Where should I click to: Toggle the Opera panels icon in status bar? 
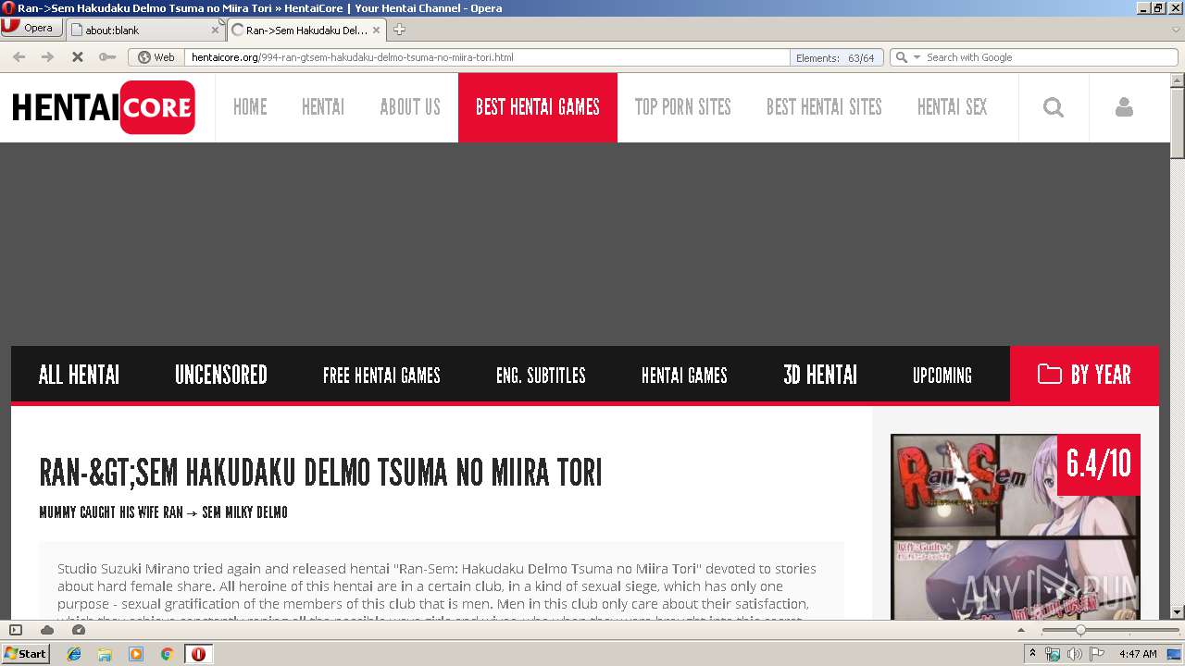pyautogui.click(x=16, y=630)
